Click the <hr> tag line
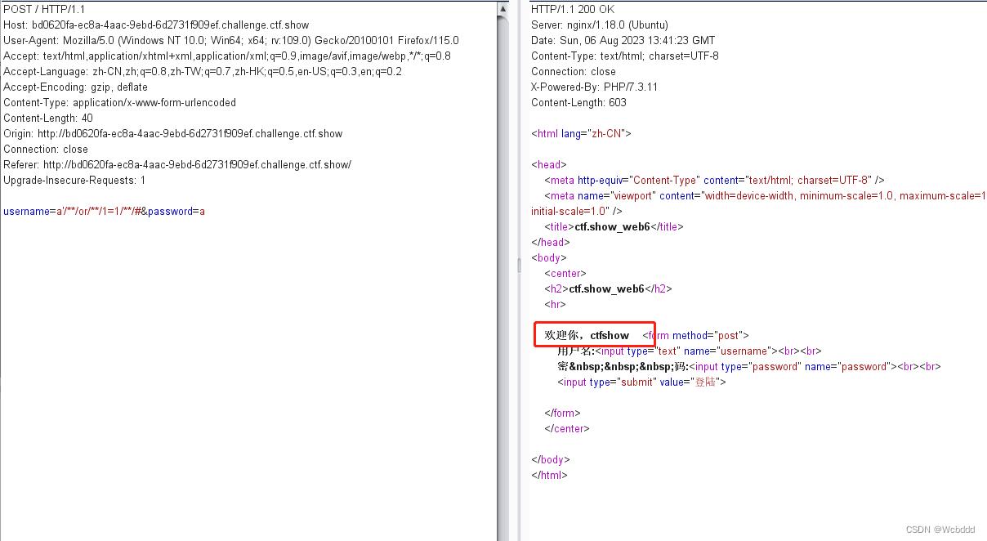The width and height of the screenshot is (987, 541). tap(555, 304)
